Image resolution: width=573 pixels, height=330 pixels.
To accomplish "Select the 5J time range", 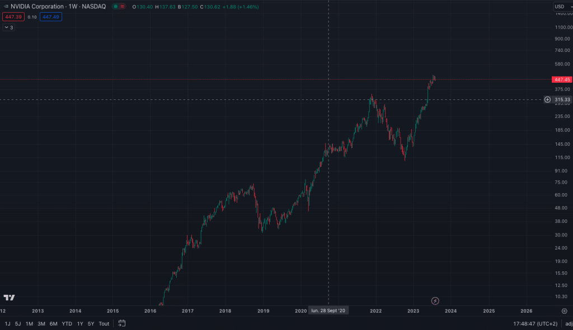I will tap(18, 323).
